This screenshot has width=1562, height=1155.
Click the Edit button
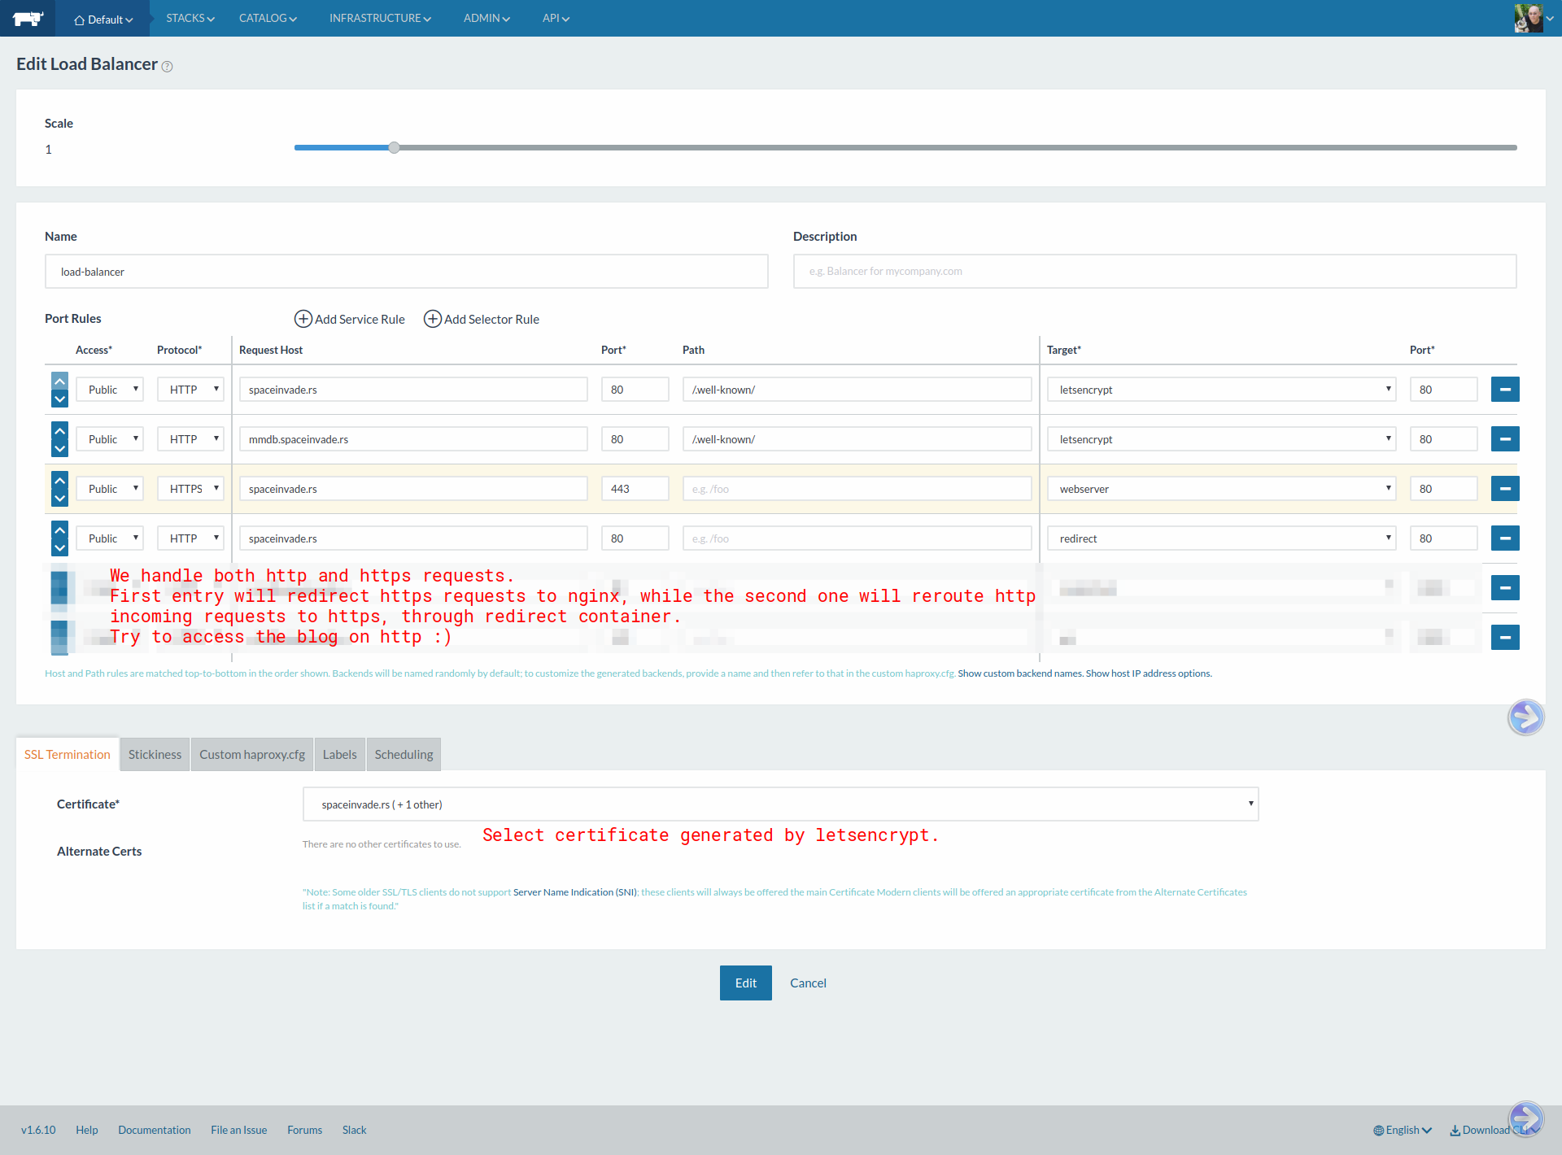tap(746, 983)
